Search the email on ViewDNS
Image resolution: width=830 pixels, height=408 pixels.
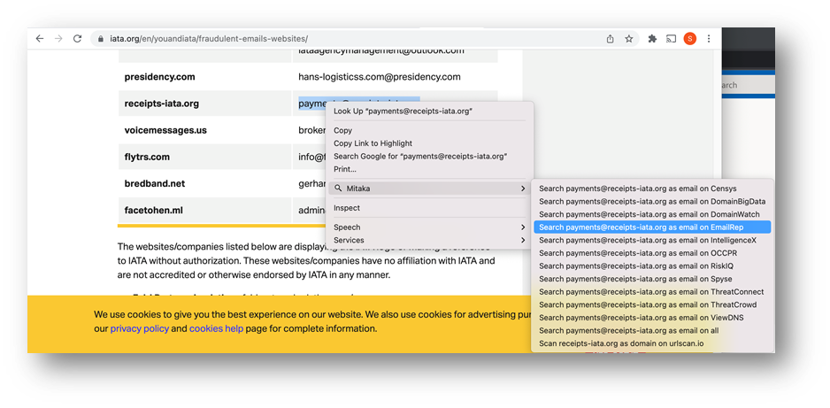click(x=652, y=318)
